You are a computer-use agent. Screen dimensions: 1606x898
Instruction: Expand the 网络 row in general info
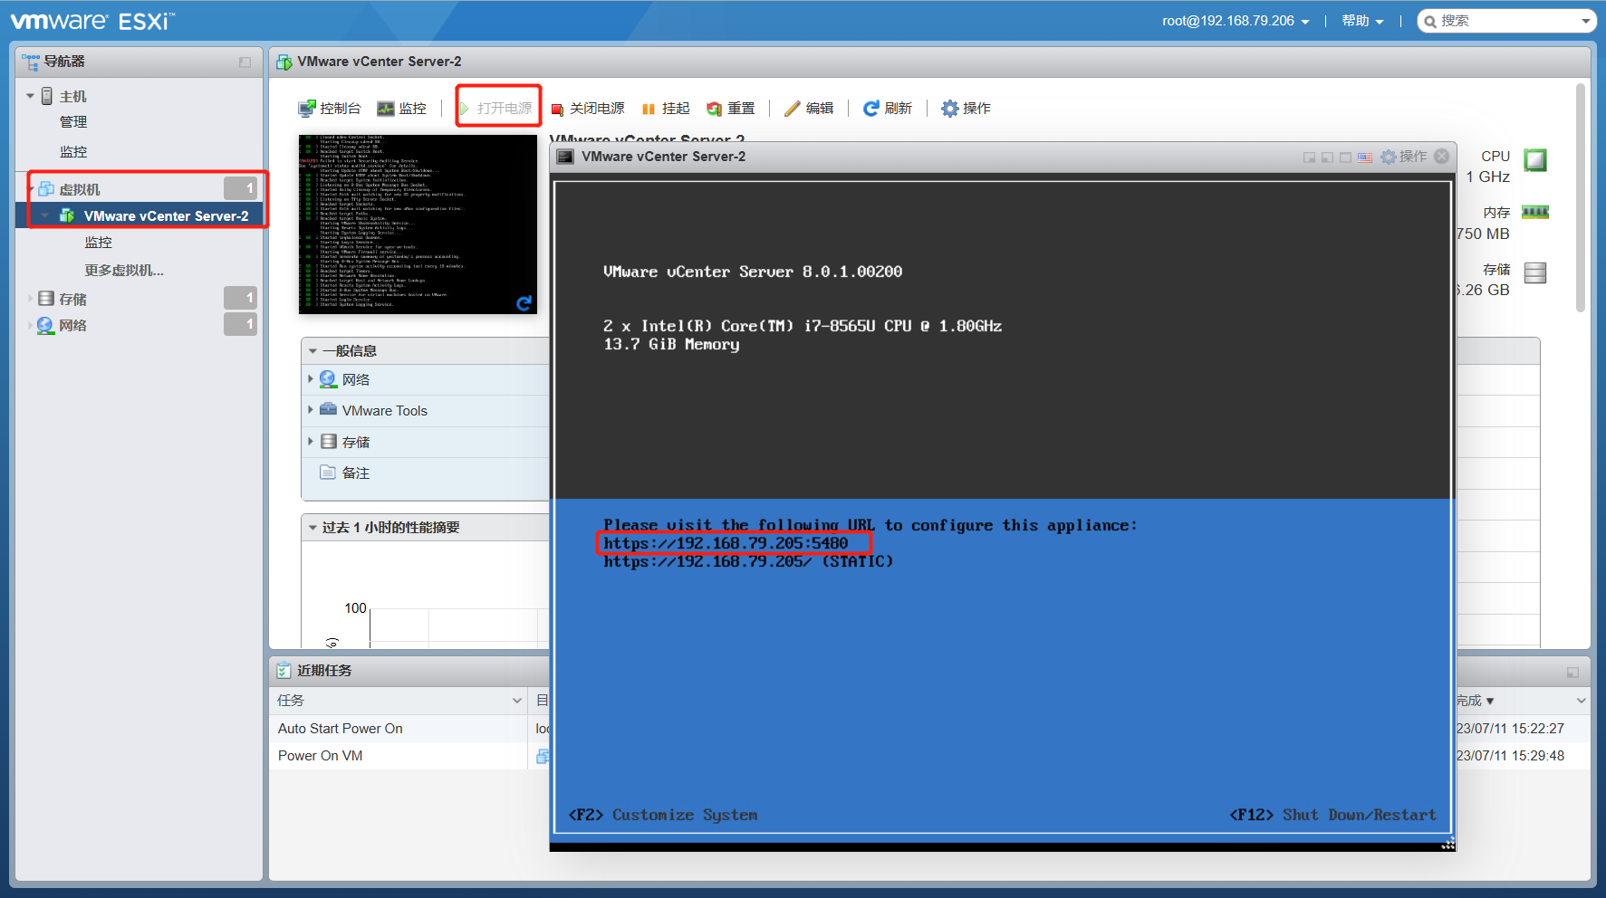tap(311, 379)
